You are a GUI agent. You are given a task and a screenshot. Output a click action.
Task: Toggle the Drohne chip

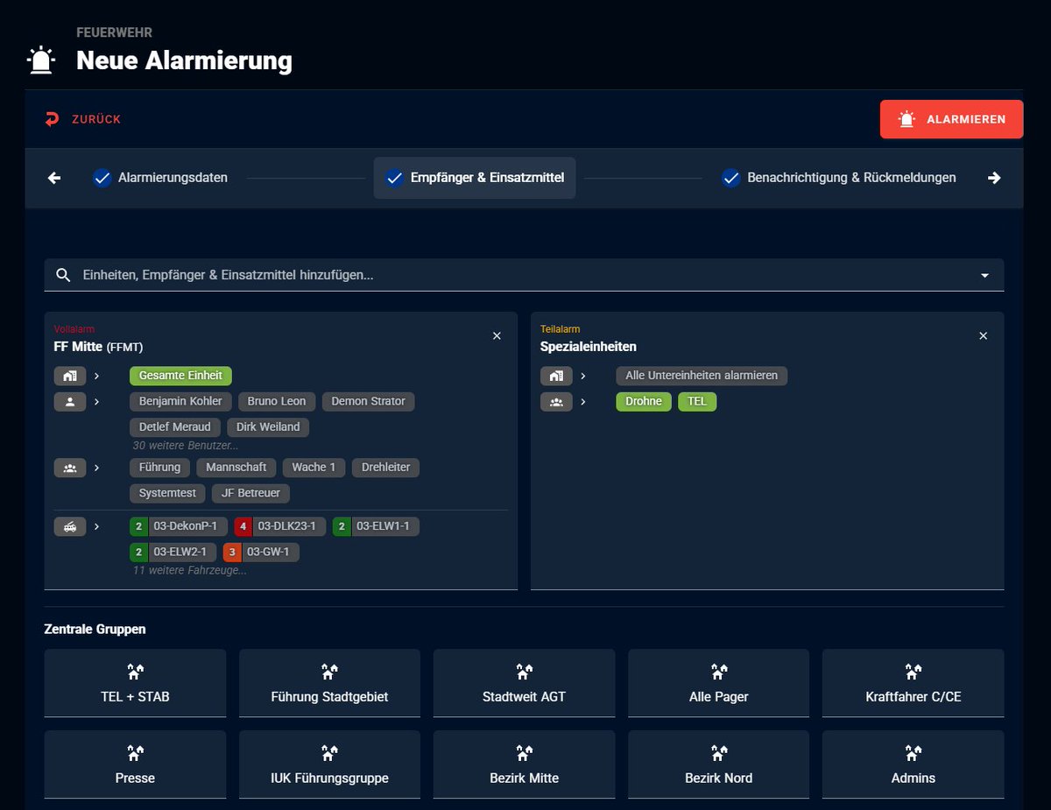pos(644,402)
